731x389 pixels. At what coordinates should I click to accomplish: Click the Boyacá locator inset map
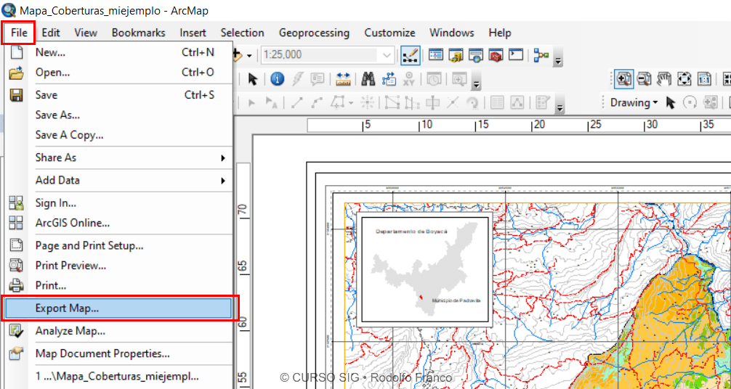(x=426, y=269)
